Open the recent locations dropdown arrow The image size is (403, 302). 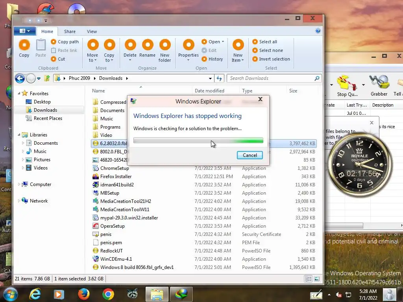pos(39,79)
